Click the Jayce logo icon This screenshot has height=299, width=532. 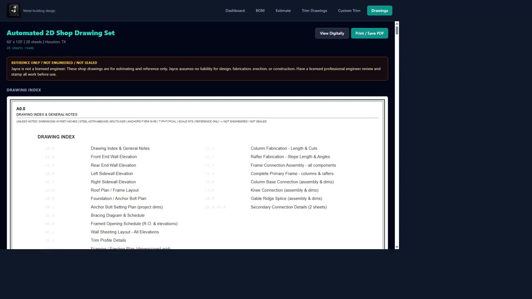click(x=14, y=10)
